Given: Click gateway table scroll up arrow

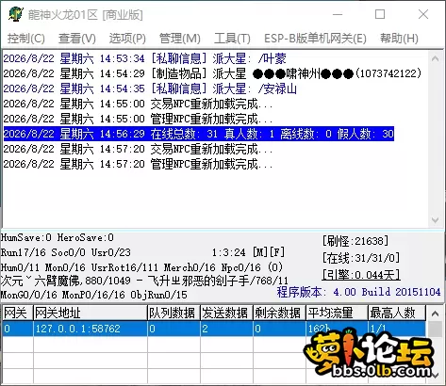Looking at the screenshot, I should tap(436, 314).
